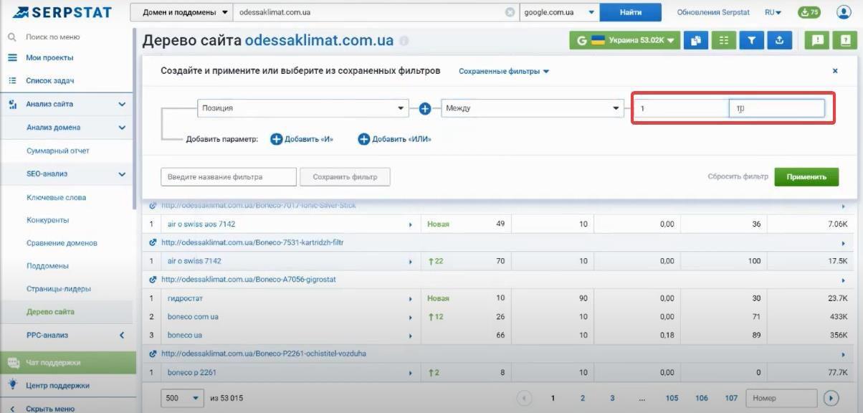Screen dimensions: 863x413
Task: Open link icon for Boneco-P2261-ochistitel-vozduha URL
Action: click(153, 353)
